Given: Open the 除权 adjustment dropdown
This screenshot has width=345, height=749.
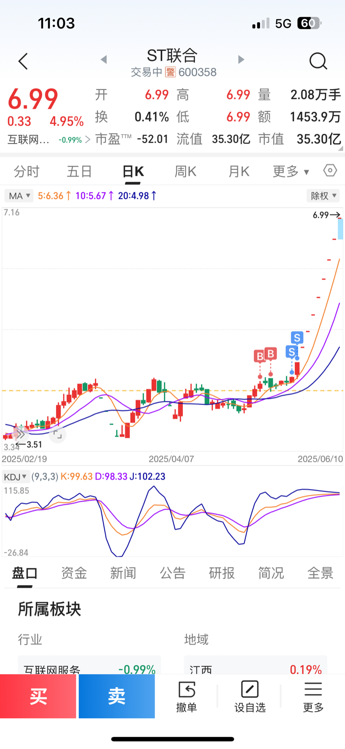Looking at the screenshot, I should [x=323, y=196].
